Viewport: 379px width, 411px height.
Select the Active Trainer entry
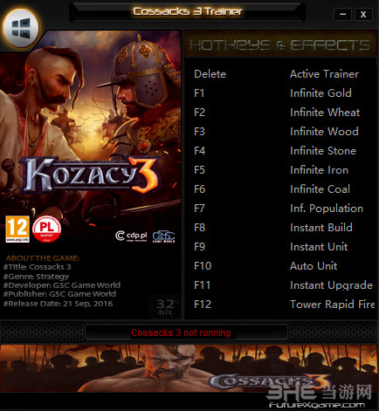coord(324,74)
